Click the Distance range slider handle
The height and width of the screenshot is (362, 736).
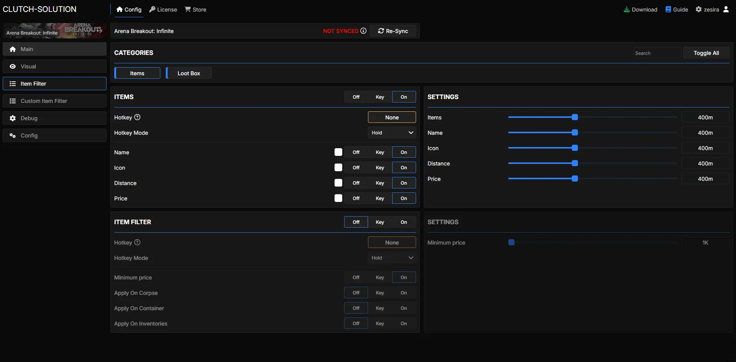pyautogui.click(x=574, y=163)
